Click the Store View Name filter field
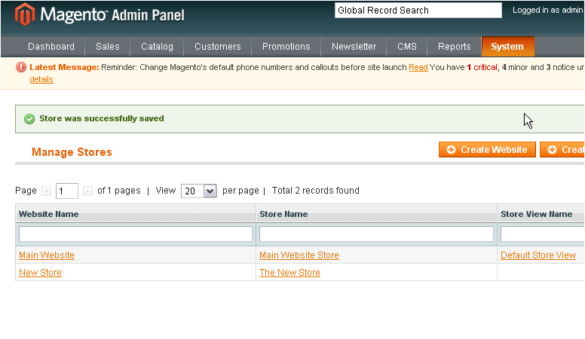 tap(543, 234)
